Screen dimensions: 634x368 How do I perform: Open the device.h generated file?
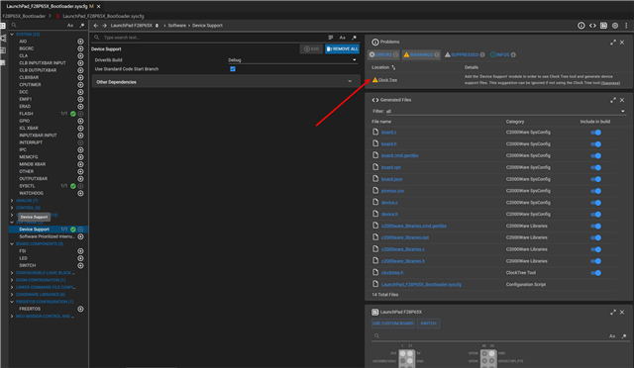[389, 215]
